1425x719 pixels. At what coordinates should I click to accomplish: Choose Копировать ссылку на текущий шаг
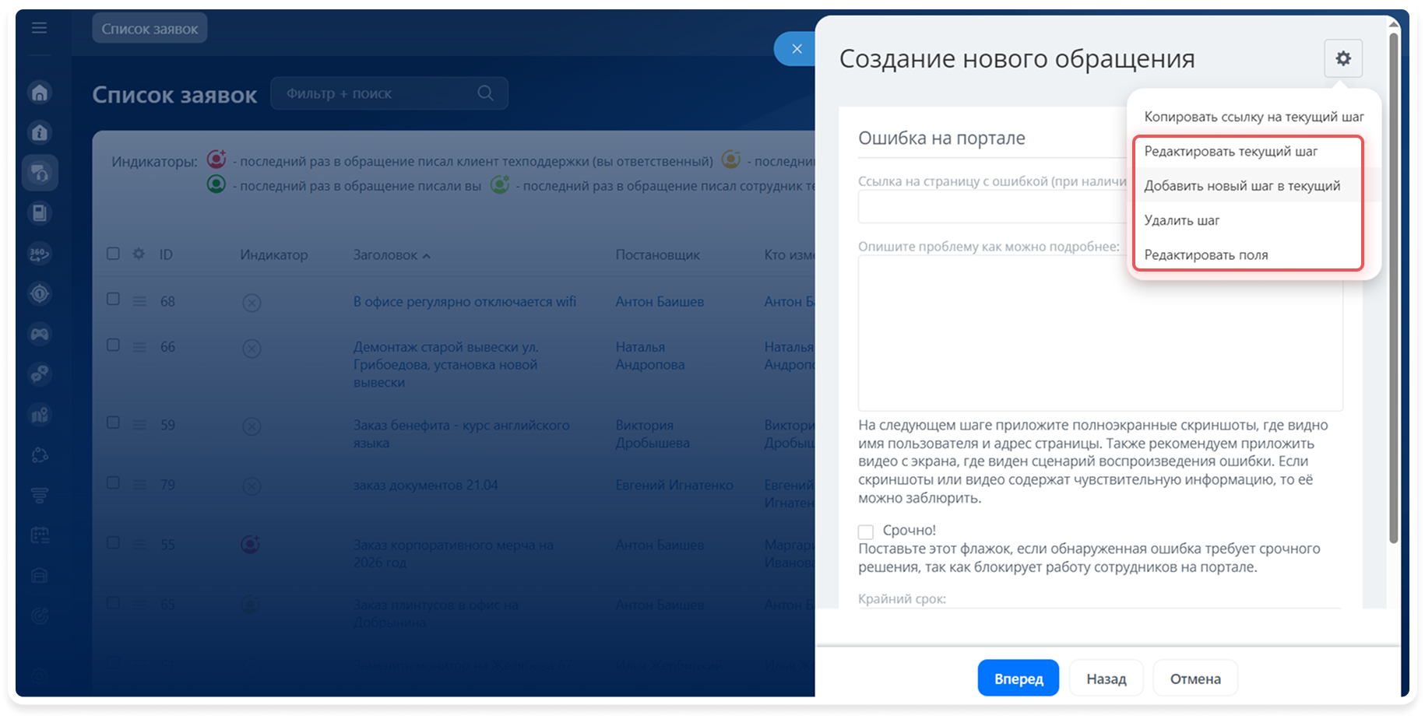[1254, 117]
